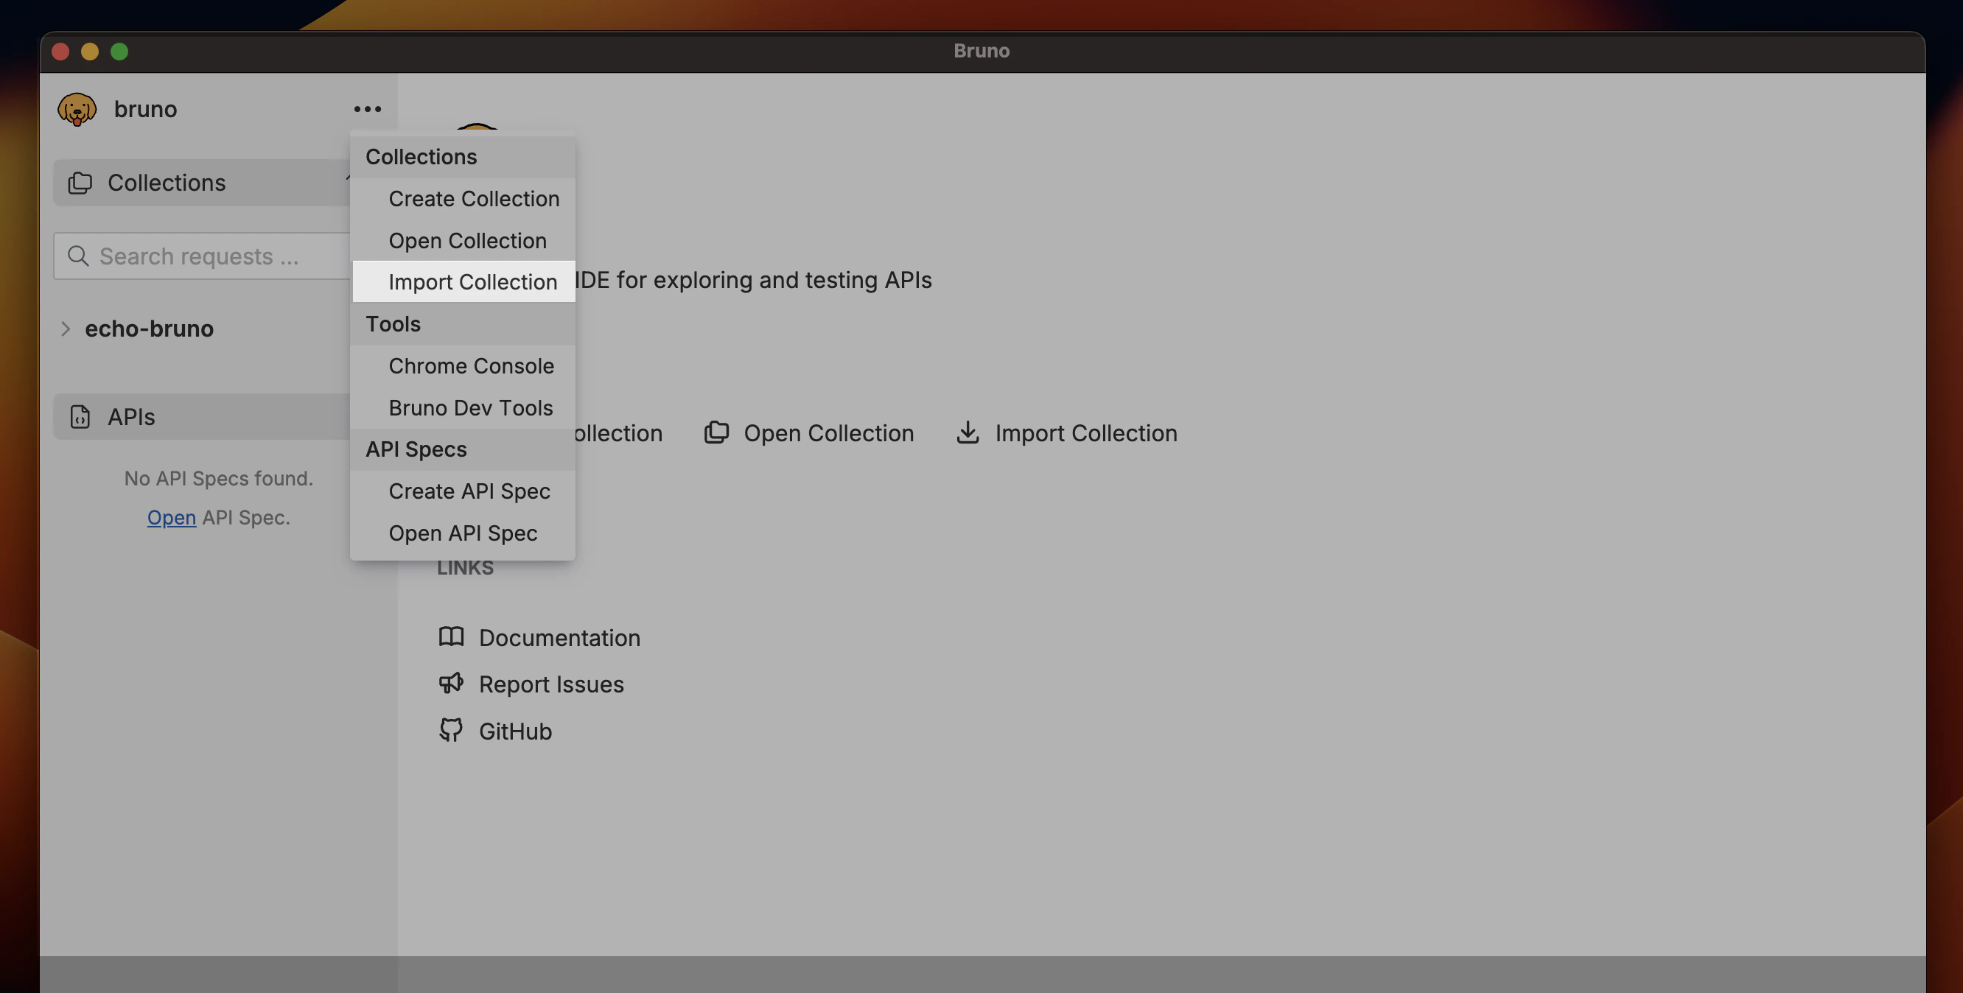Click the APIs document icon in sidebar
The image size is (1963, 993).
tap(80, 416)
